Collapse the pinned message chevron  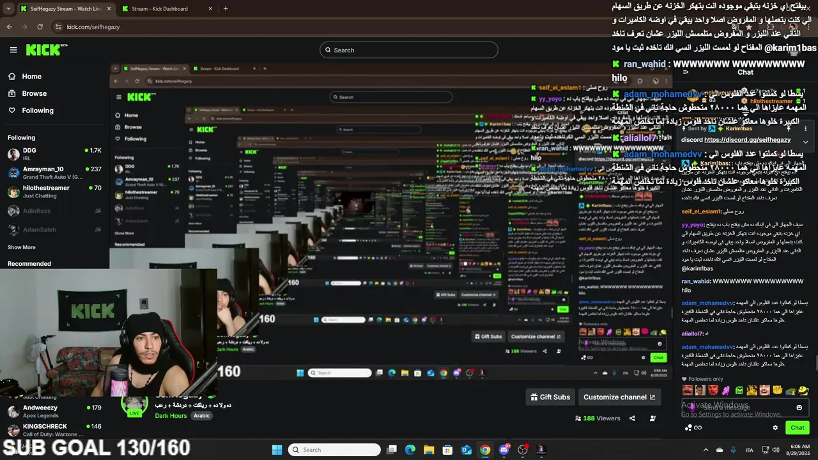[805, 142]
